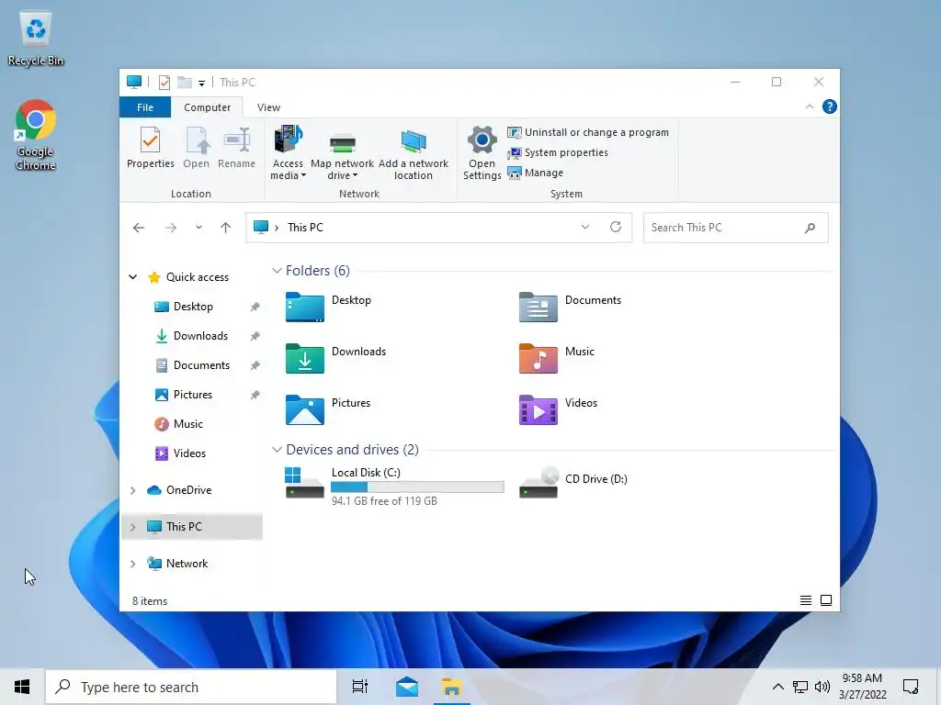Click Manage in the System group
This screenshot has width=941, height=705.
536,173
